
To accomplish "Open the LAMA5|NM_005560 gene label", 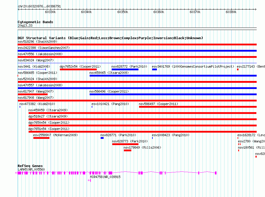I will pos(31,169).
